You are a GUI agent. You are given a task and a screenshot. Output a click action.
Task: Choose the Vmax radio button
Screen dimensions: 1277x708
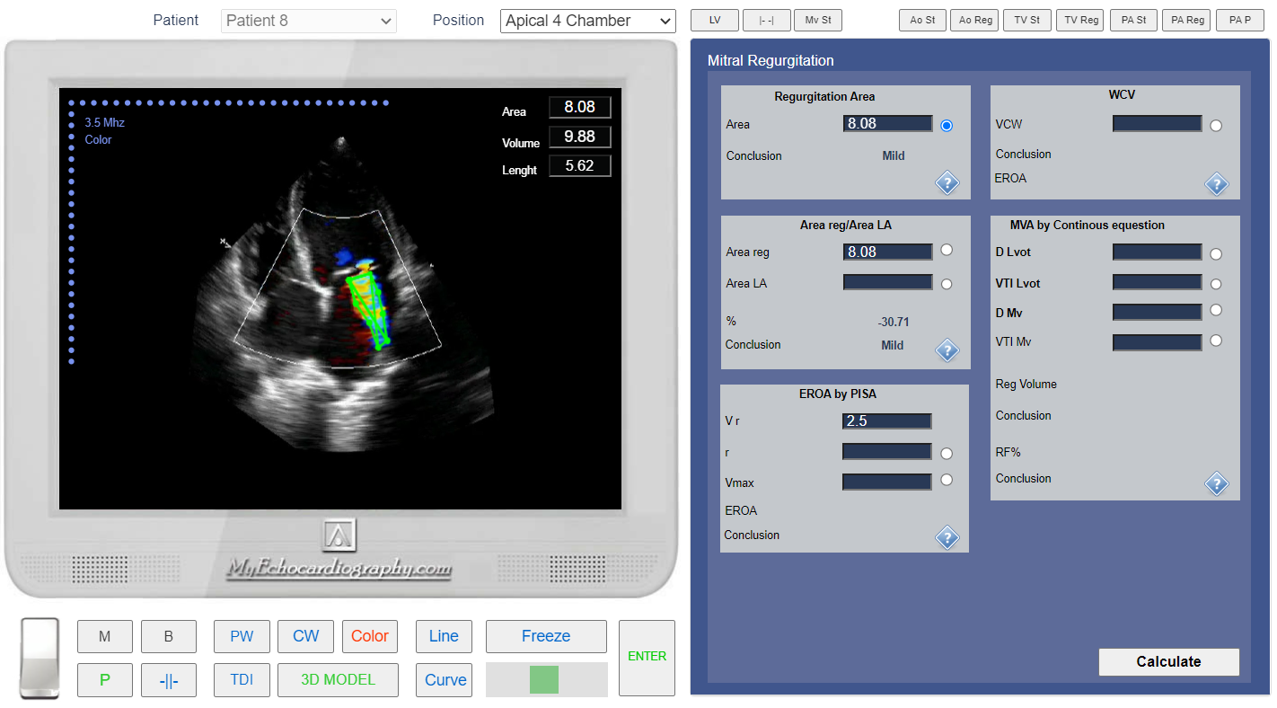(947, 481)
